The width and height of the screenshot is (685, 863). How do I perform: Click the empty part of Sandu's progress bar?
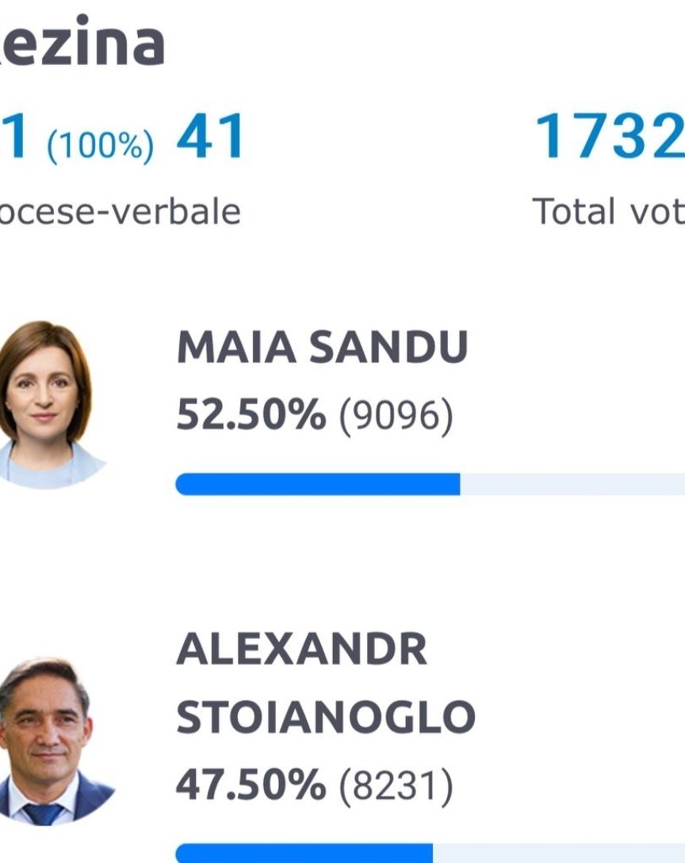pos(572,484)
